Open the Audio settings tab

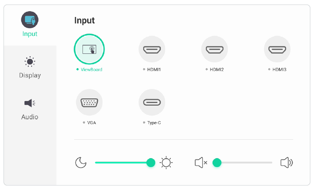coord(30,109)
